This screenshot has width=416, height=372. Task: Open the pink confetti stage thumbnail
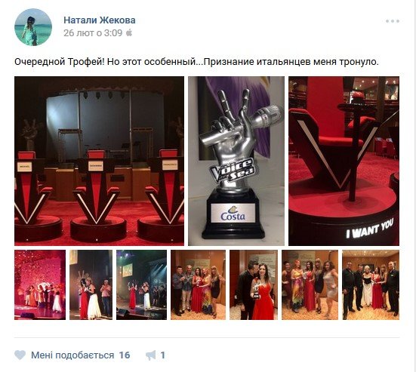(40, 284)
